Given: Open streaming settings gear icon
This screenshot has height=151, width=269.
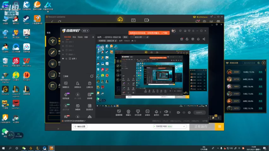Looking at the screenshot, I should click(x=189, y=112).
